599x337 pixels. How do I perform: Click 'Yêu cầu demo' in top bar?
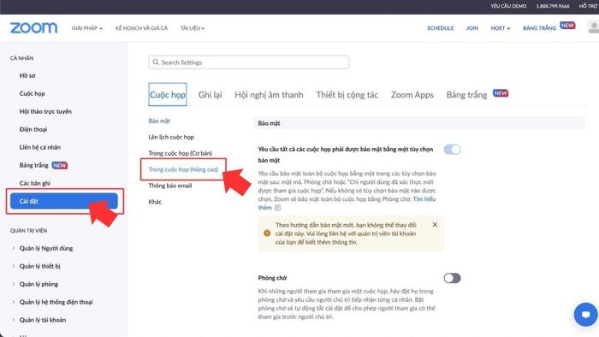508,6
